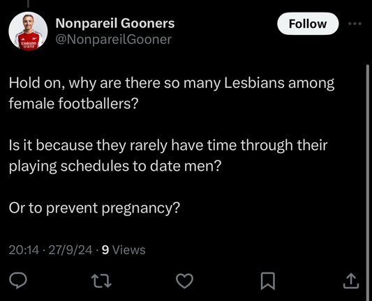Click the thread connector line above avatar

pos(28,3)
